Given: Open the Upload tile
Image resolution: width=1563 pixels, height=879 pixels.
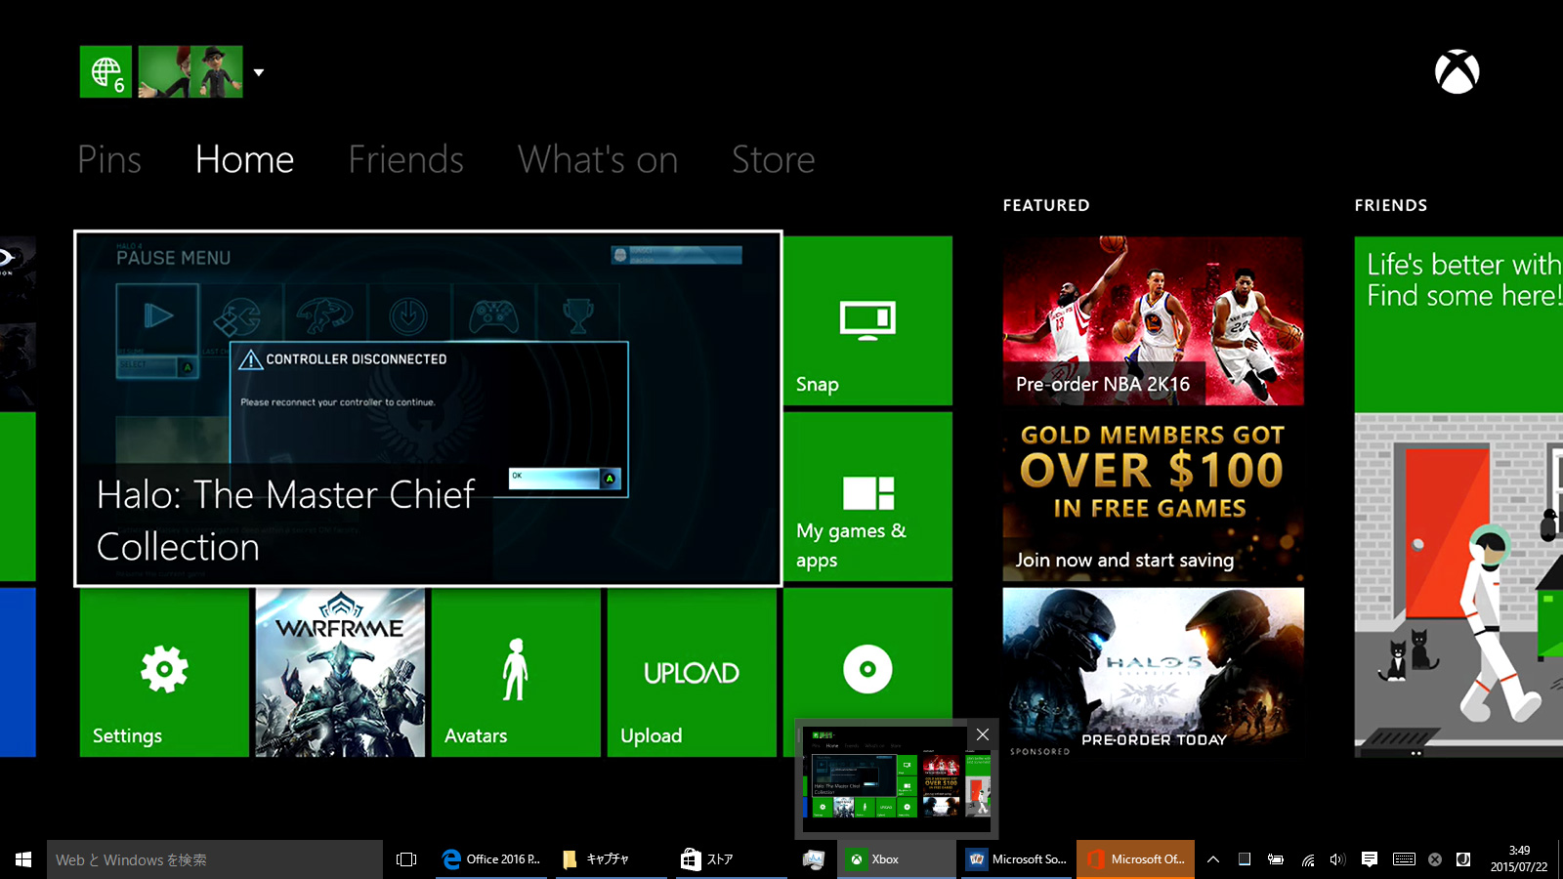Looking at the screenshot, I should click(x=692, y=672).
